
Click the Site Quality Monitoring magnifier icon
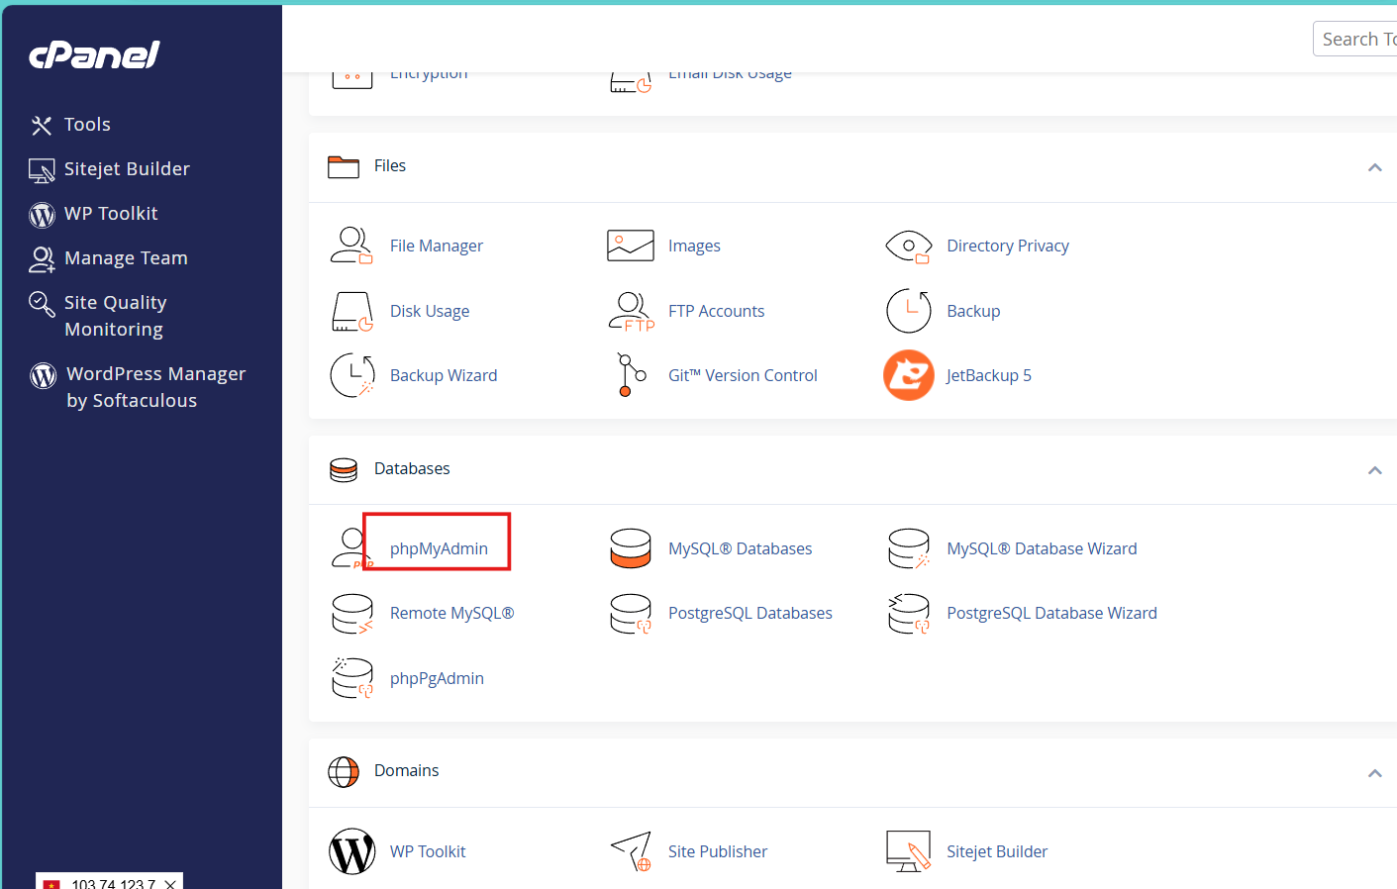42,304
